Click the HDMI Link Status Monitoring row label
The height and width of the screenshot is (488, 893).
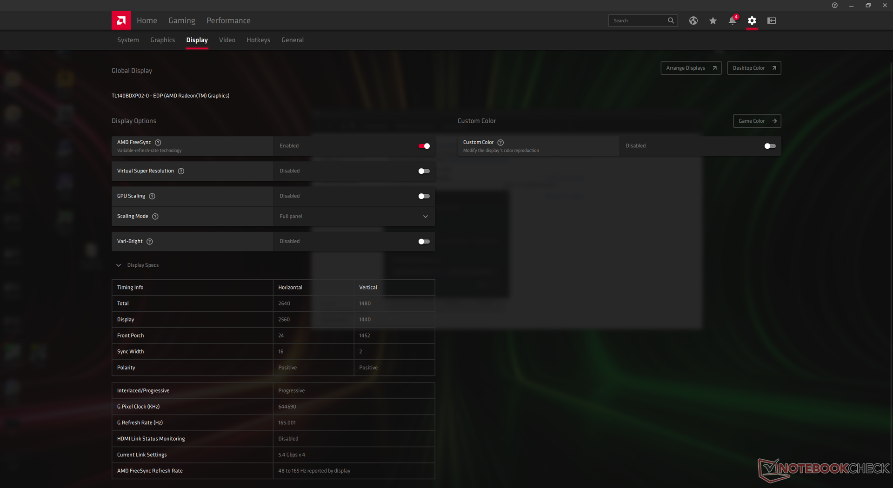point(151,439)
